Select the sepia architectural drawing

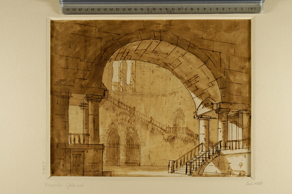pos(151,98)
